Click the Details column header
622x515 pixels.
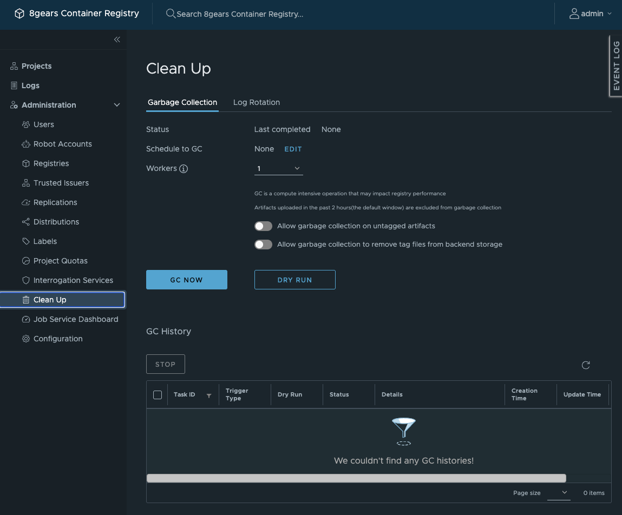click(x=392, y=394)
